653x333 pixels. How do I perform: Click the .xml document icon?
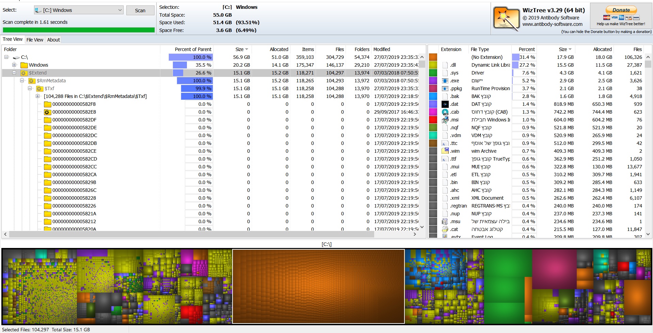(x=445, y=198)
